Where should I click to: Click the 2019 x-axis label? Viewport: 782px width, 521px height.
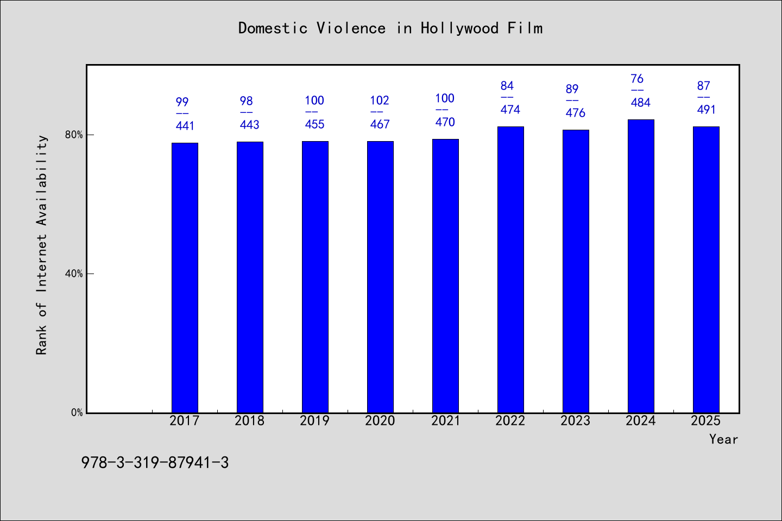click(x=315, y=421)
